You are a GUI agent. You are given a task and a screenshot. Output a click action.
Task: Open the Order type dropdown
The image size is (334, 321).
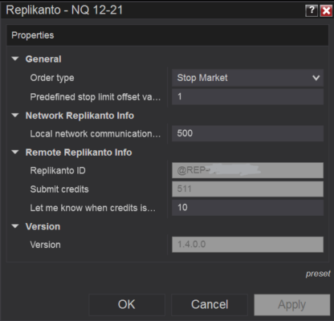pos(247,78)
